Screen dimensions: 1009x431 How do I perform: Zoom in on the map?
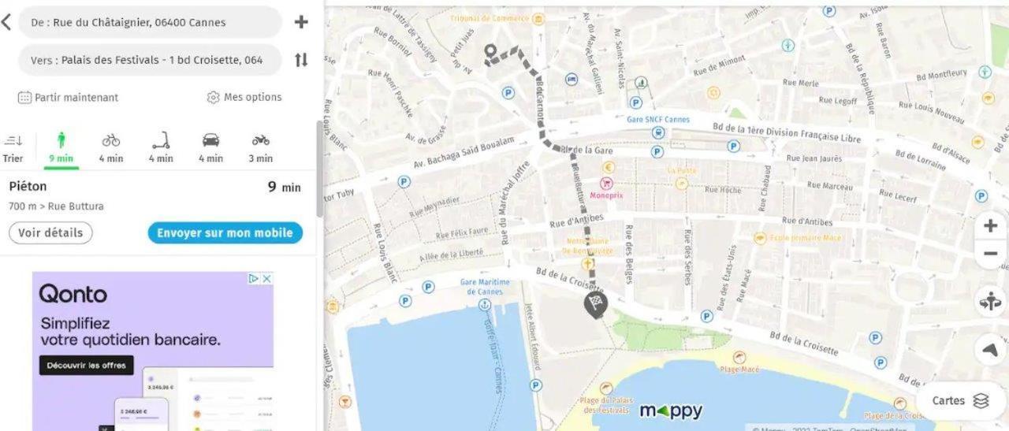click(991, 226)
